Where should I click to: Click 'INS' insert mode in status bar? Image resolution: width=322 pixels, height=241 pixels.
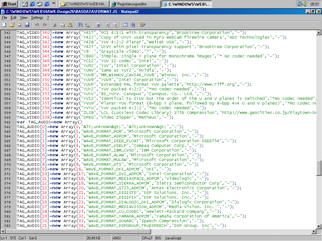[158, 238]
